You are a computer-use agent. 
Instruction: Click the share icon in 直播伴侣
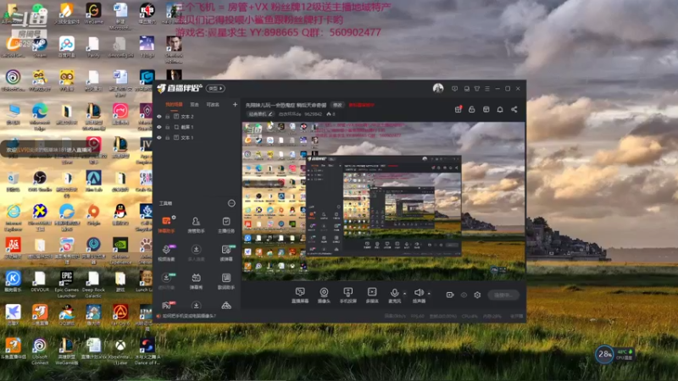[514, 109]
